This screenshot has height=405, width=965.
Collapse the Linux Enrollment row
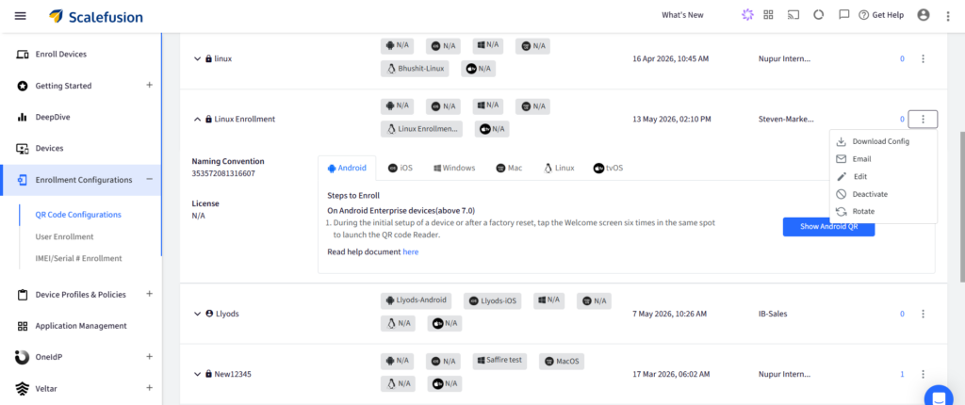[x=197, y=120]
